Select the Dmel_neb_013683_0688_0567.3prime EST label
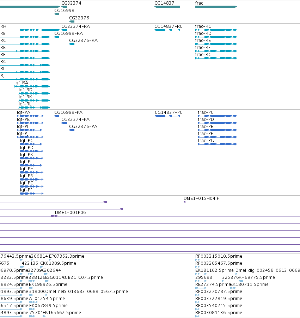The image size is (300, 318). pos(87,292)
